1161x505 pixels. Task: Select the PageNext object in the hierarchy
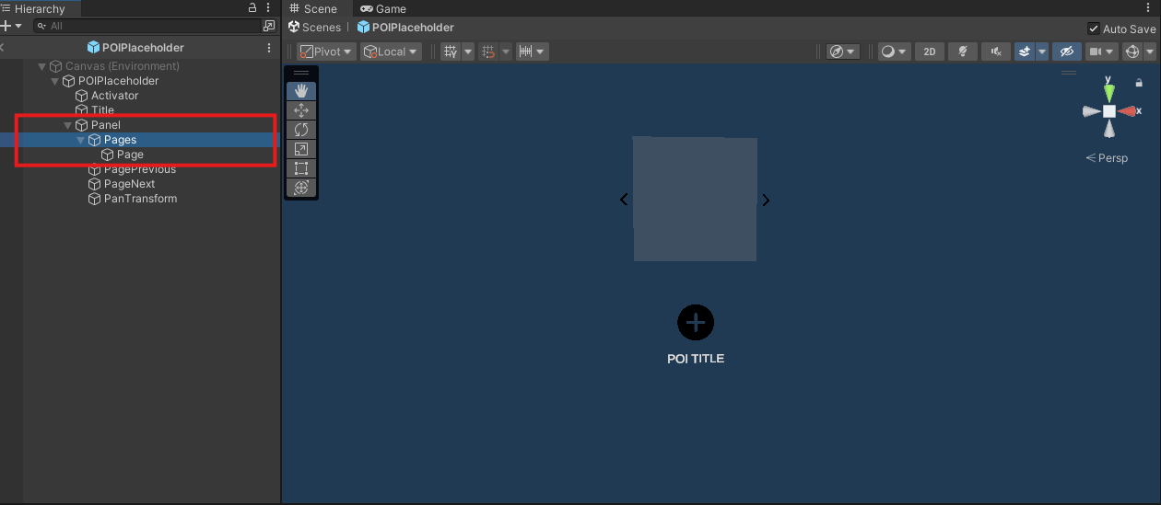[x=122, y=184]
